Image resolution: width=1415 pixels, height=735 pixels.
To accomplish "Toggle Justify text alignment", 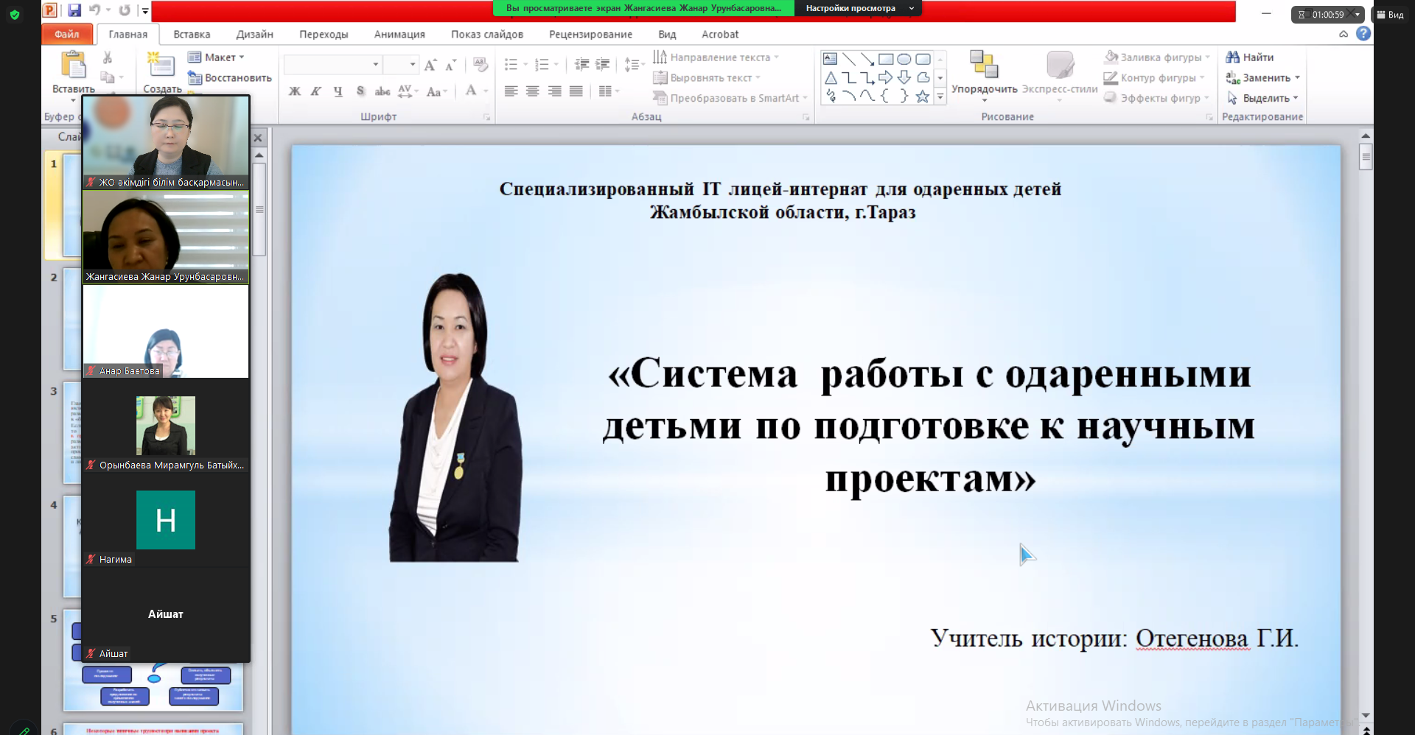I will pos(576,91).
